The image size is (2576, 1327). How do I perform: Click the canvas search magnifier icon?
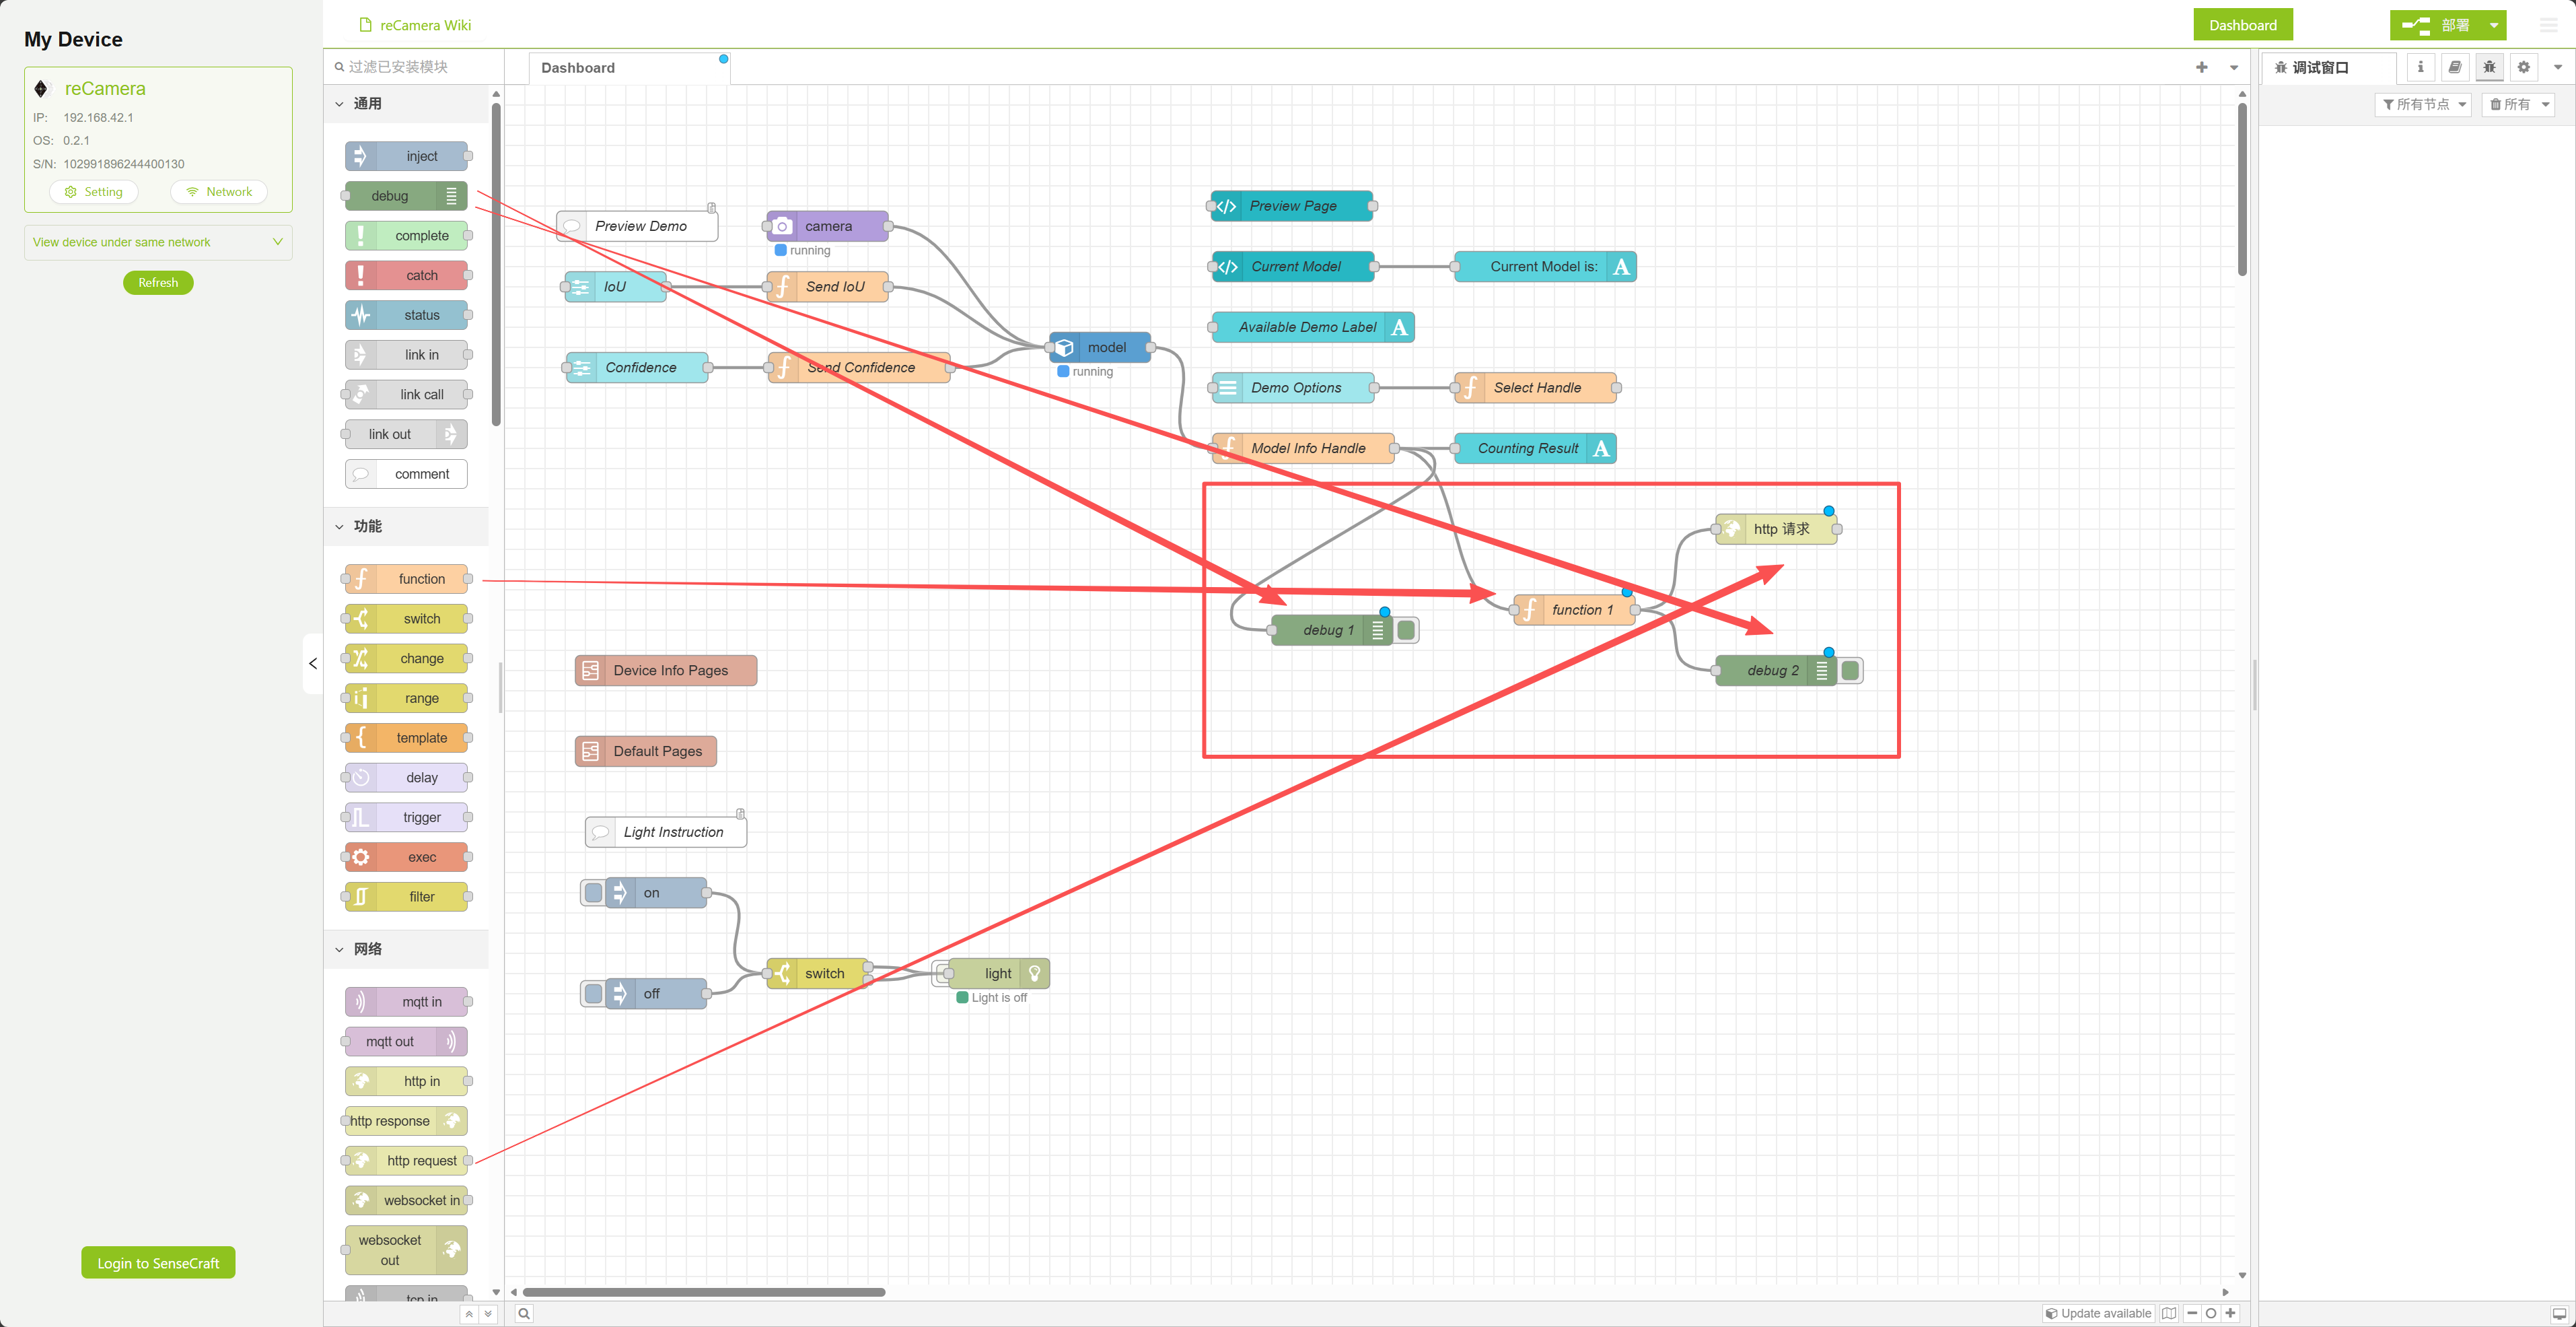pyautogui.click(x=524, y=1313)
